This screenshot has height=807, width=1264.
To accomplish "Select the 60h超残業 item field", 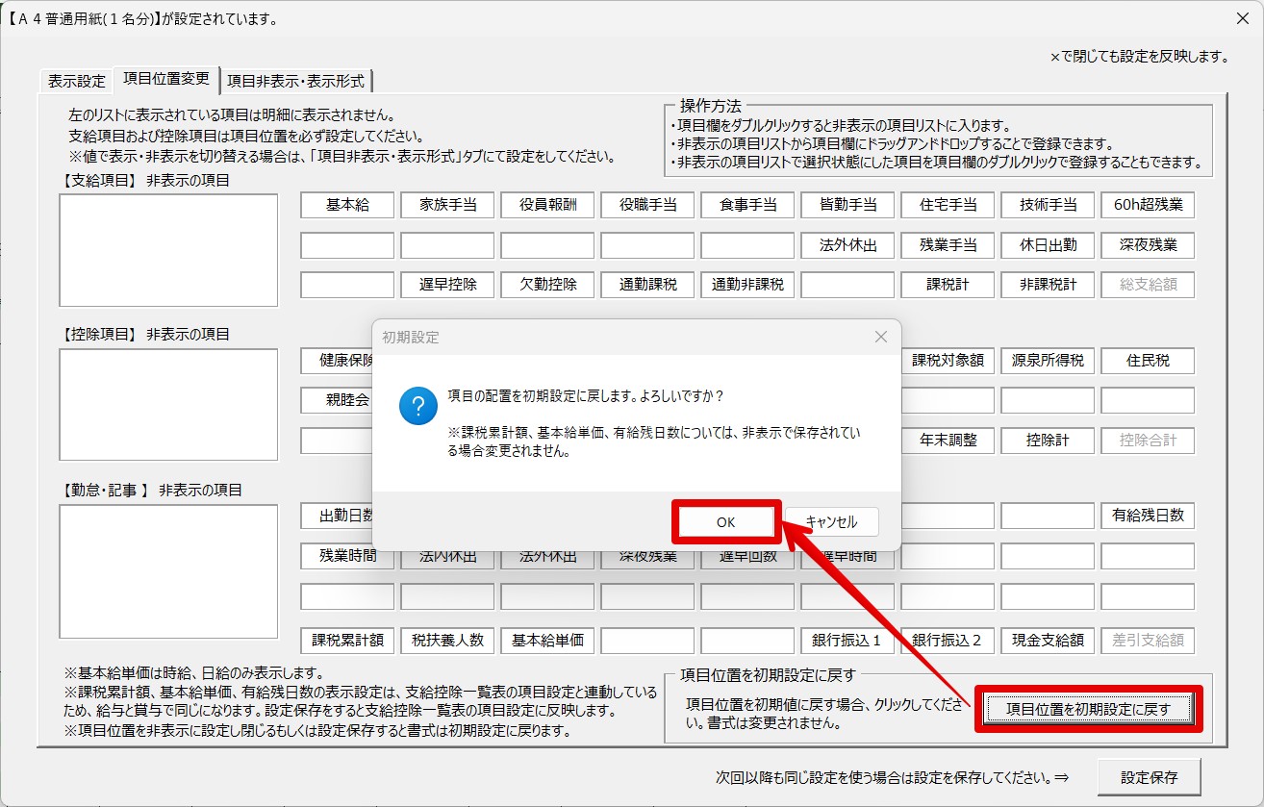I will click(x=1148, y=205).
